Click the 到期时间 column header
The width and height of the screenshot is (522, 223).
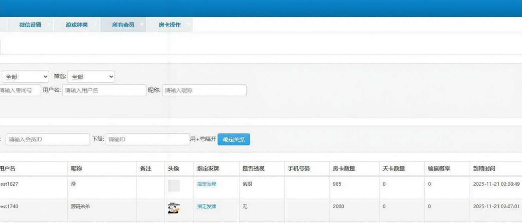tap(484, 169)
